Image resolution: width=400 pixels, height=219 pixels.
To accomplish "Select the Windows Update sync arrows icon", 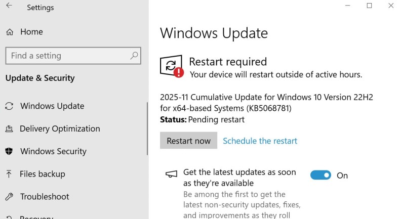I will [9, 106].
